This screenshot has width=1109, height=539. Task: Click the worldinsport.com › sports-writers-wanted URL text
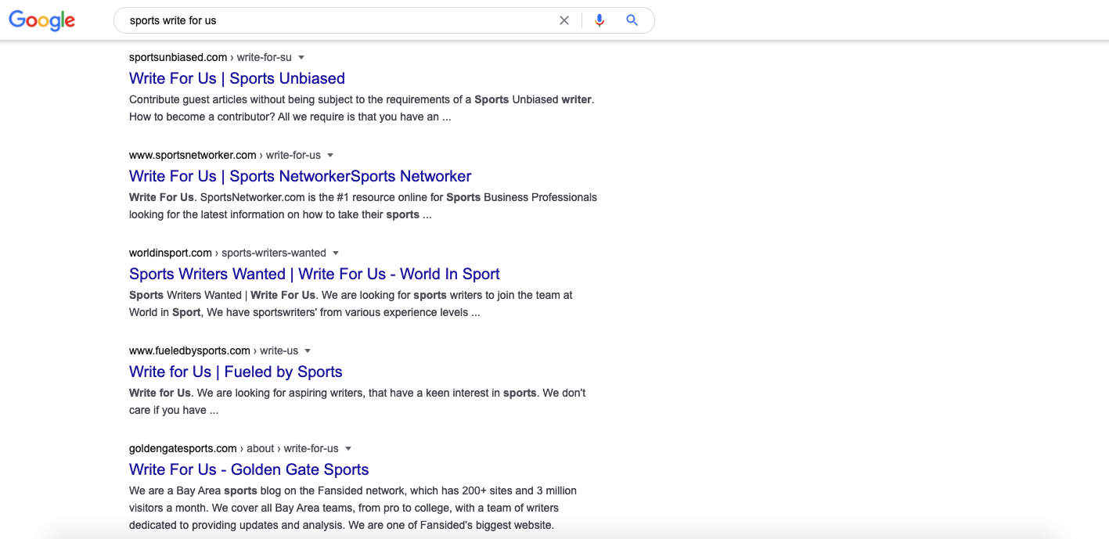(x=228, y=253)
